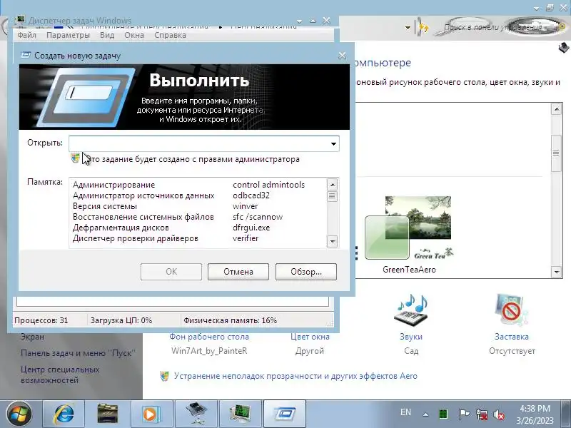Click the network tray icon
This screenshot has width=571, height=428.
[x=482, y=414]
